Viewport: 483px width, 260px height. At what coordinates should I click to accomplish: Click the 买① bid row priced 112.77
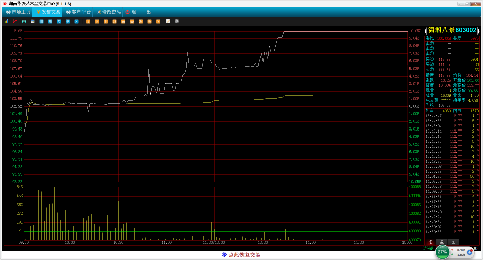(x=452, y=59)
